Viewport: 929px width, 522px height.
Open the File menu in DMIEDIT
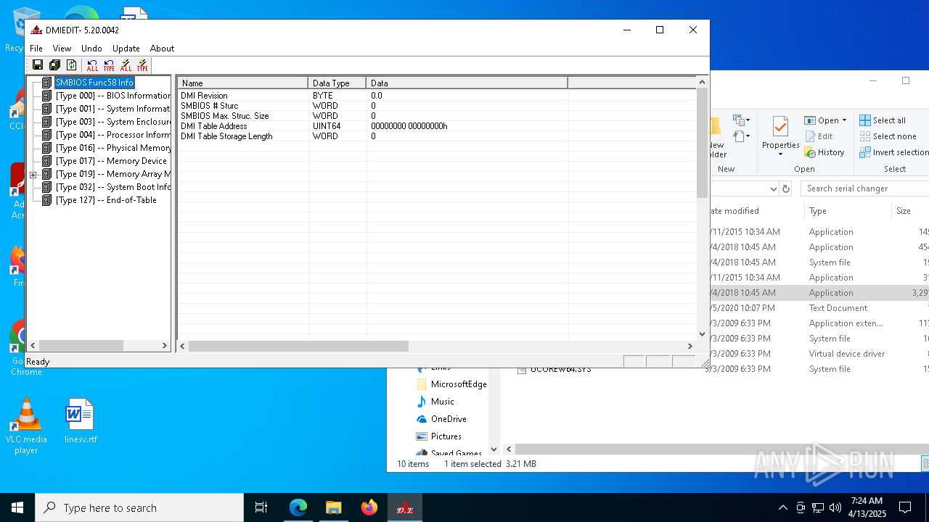point(36,49)
